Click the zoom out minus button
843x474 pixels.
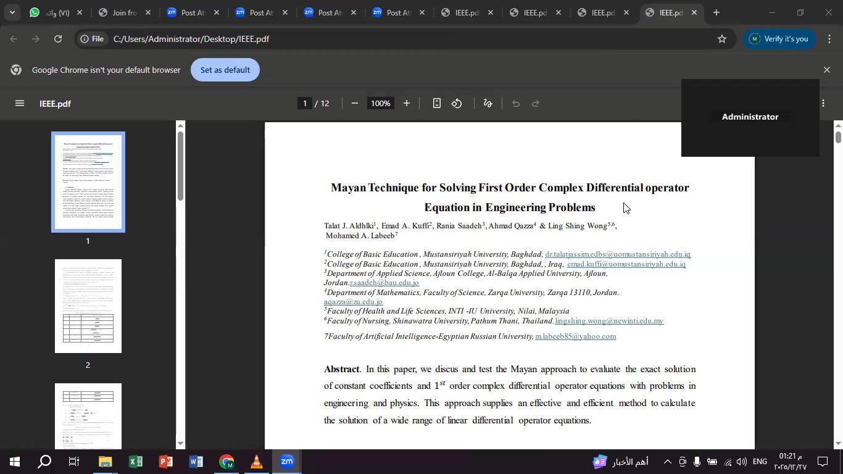(355, 104)
